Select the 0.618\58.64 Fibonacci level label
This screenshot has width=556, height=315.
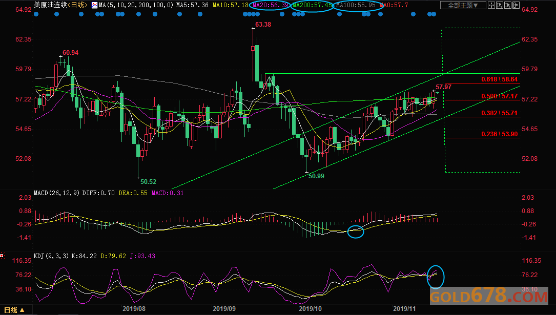(499, 79)
